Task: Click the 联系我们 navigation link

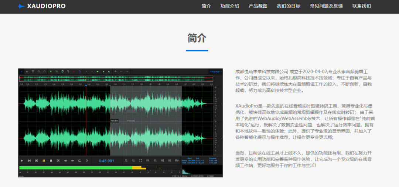Action: coord(361,6)
